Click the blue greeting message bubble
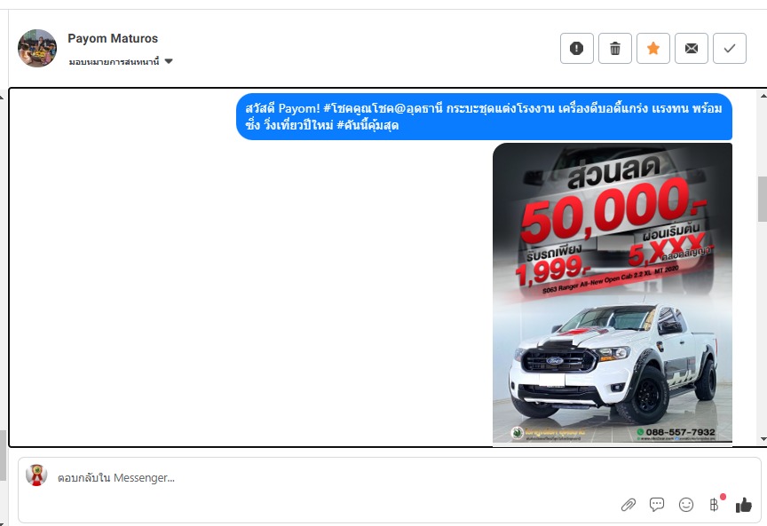Image resolution: width=767 pixels, height=526 pixels. tap(485, 116)
